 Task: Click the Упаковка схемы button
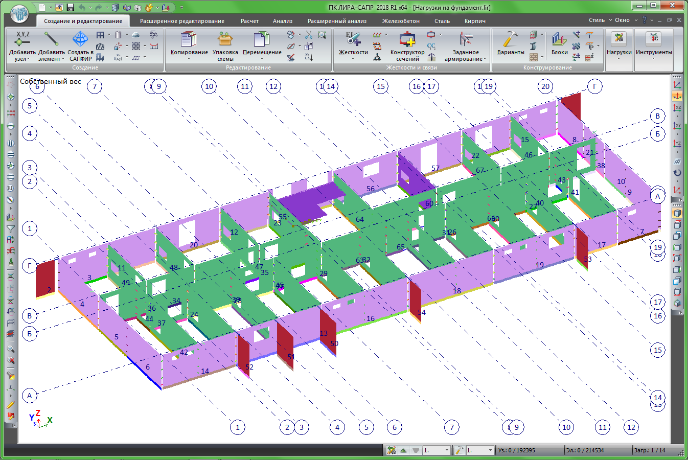click(225, 46)
